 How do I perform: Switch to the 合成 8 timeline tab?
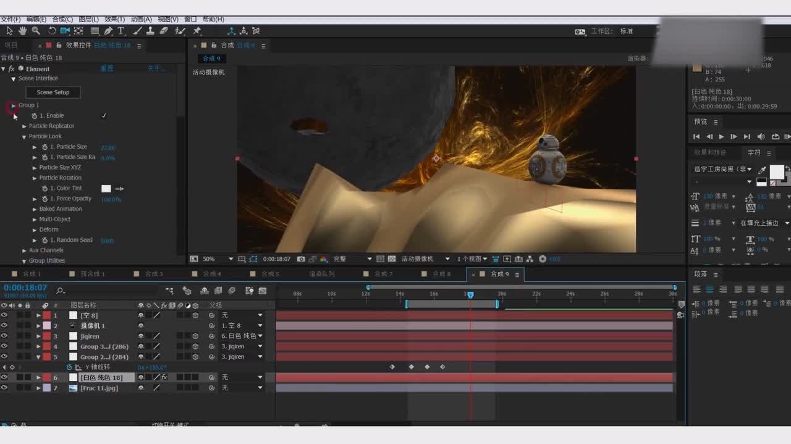[441, 274]
